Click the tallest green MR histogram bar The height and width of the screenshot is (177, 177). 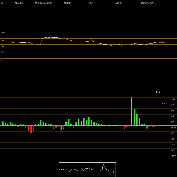[132, 112]
